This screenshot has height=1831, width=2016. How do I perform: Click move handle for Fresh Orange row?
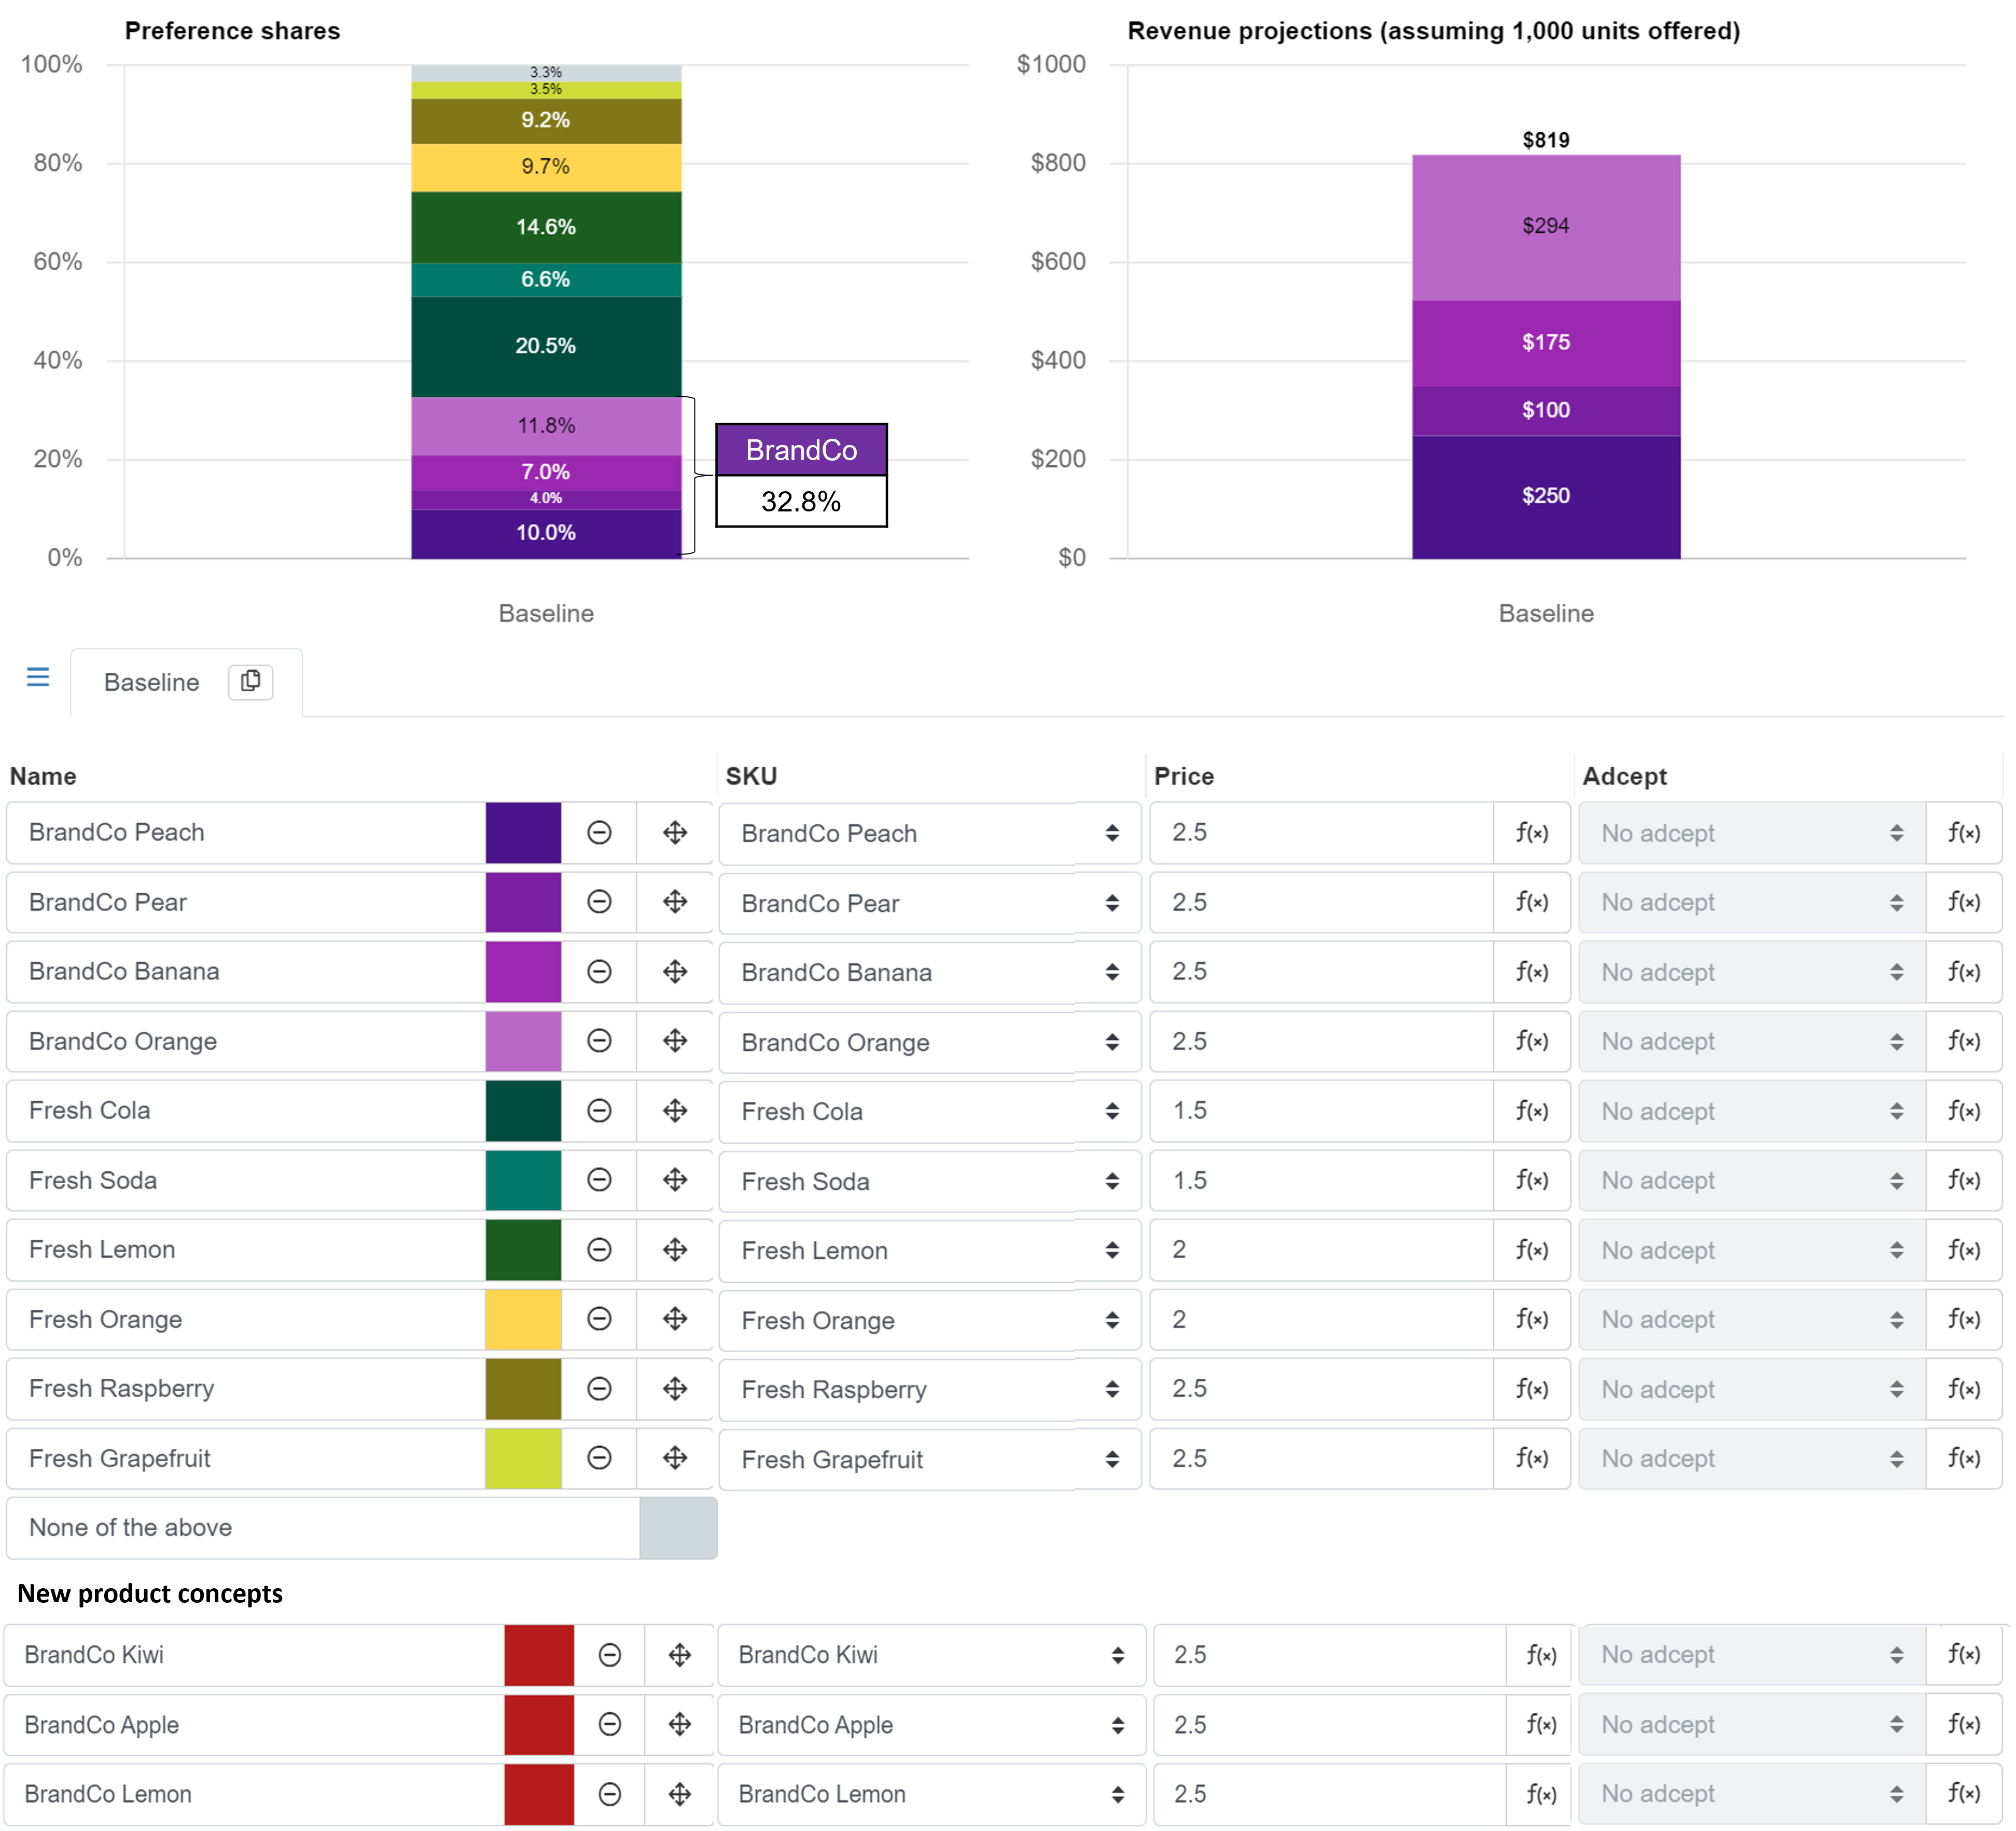pos(675,1319)
